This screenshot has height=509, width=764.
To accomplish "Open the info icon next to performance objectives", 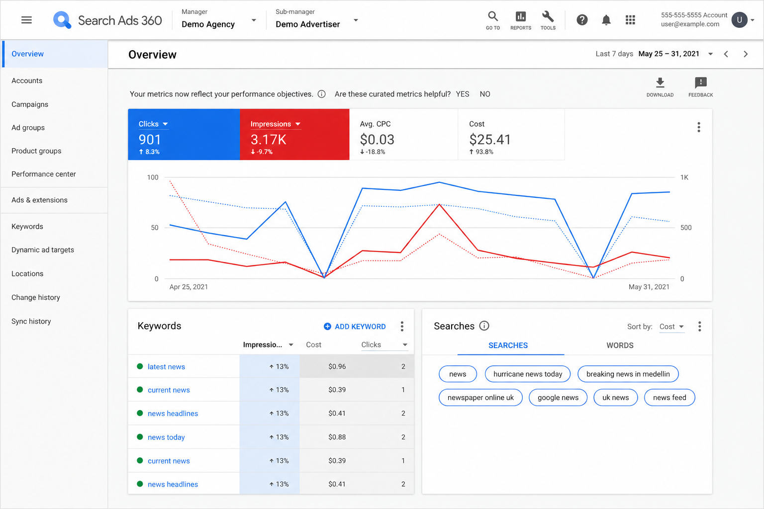I will pyautogui.click(x=321, y=94).
